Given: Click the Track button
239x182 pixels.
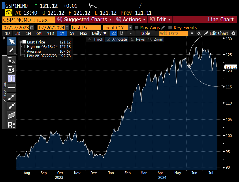Looking at the screenshot, I should click(96, 39).
